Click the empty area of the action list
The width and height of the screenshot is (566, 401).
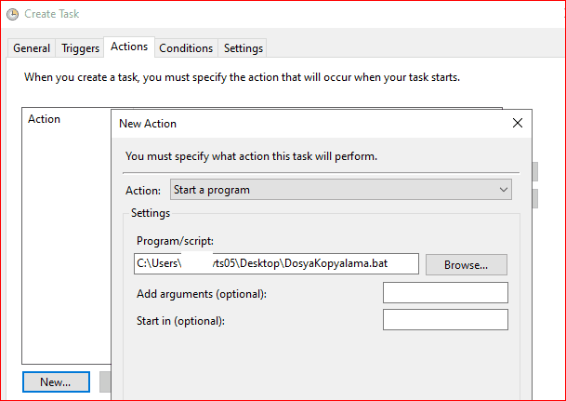(x=65, y=242)
